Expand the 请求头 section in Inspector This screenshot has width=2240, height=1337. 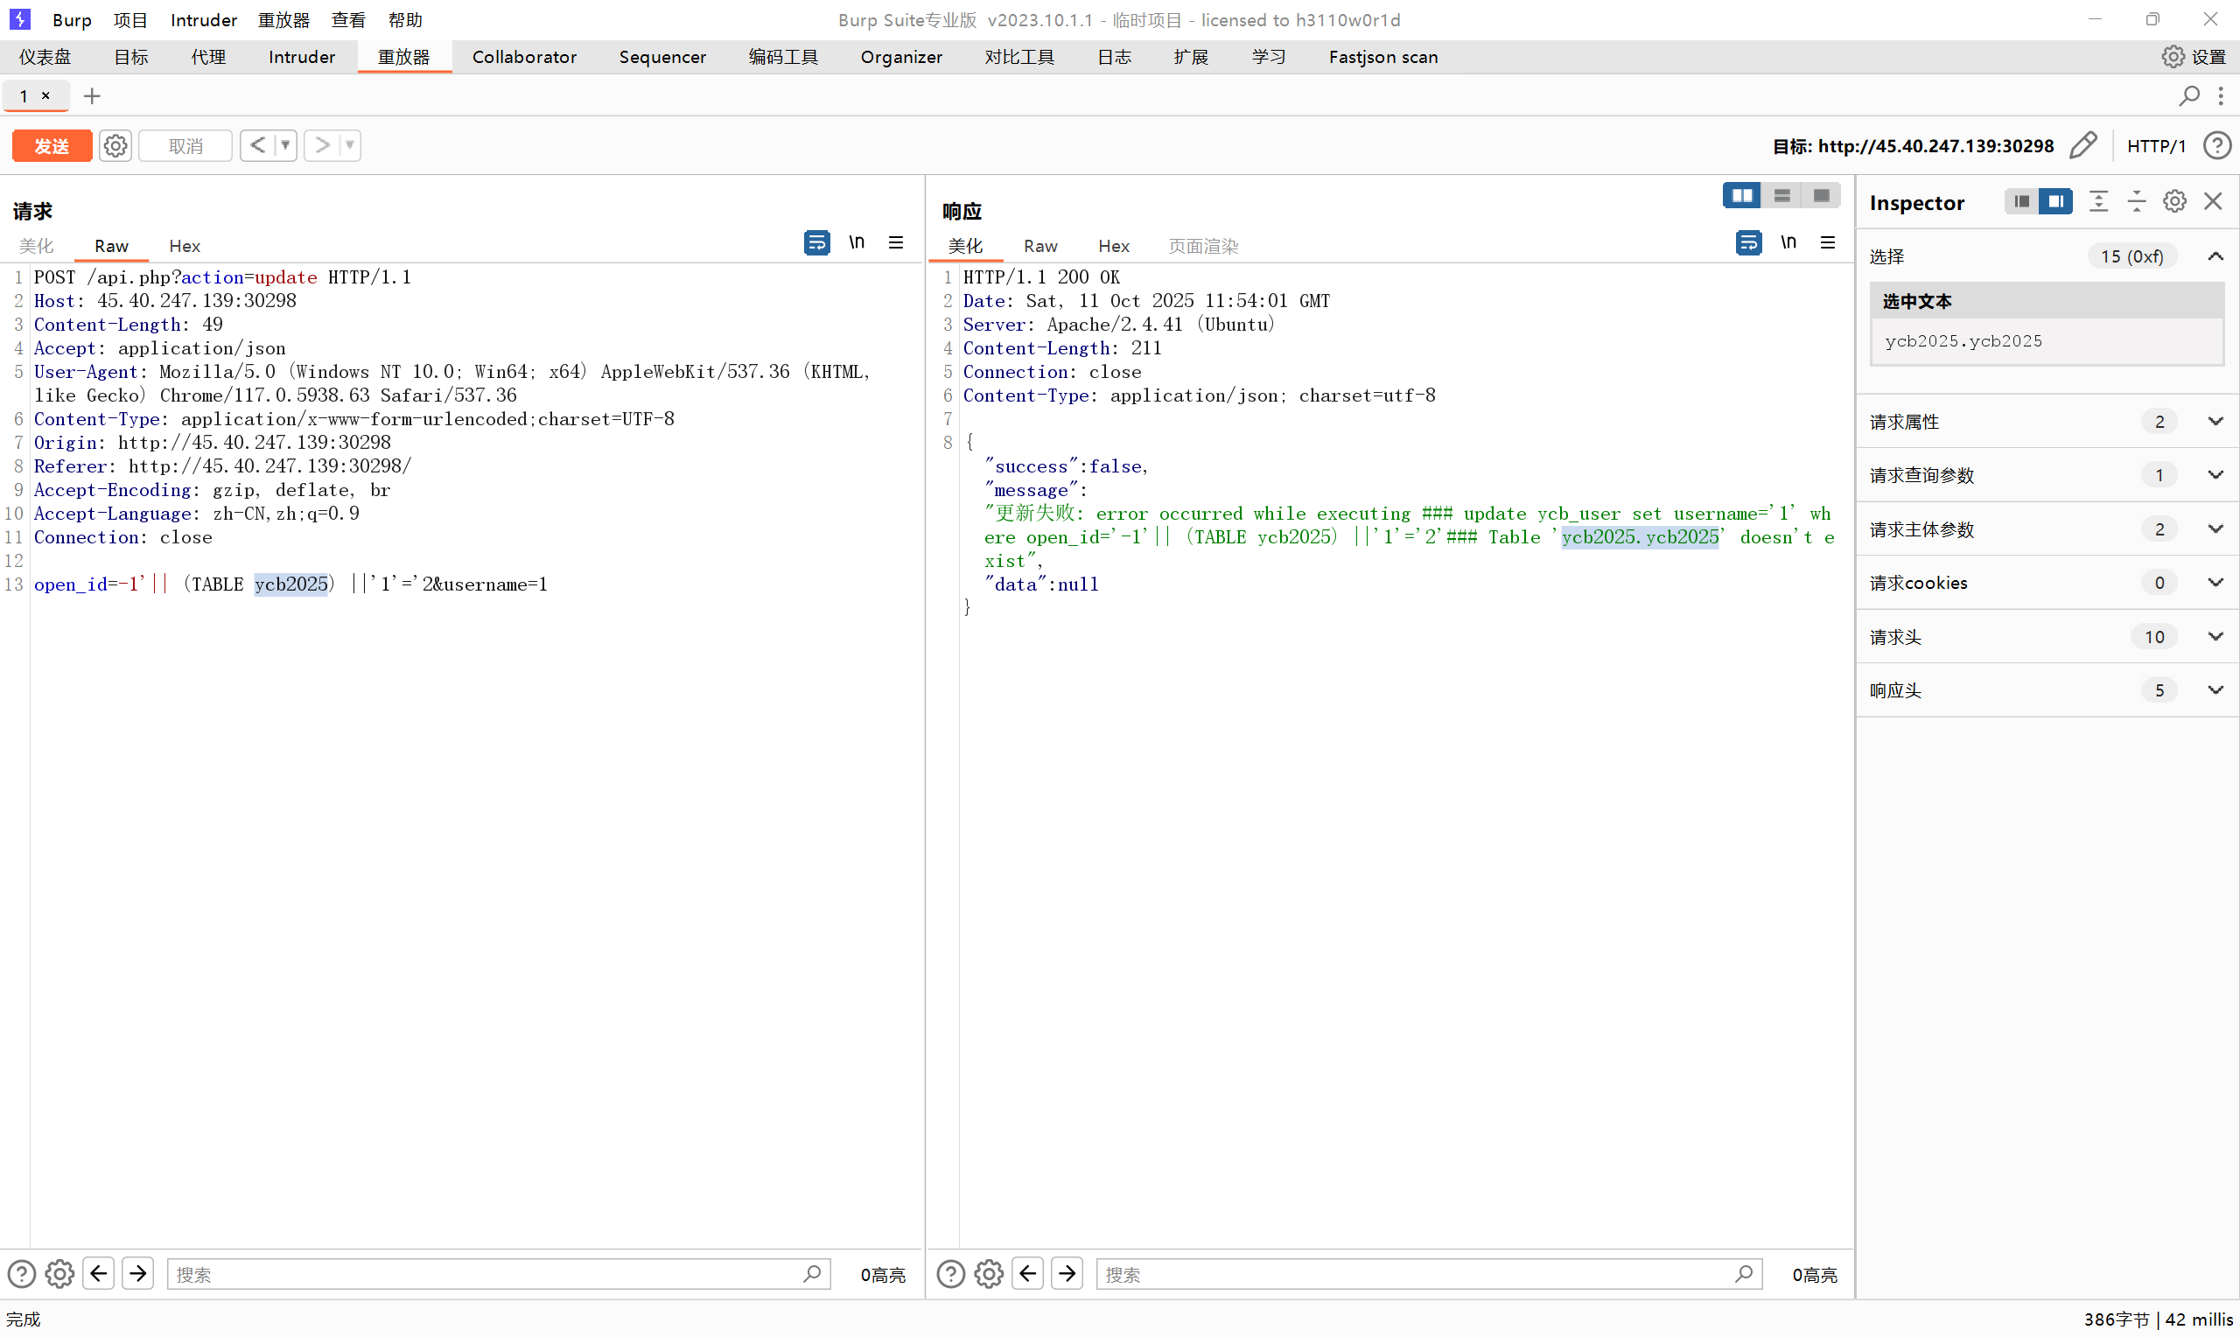pyautogui.click(x=2215, y=637)
